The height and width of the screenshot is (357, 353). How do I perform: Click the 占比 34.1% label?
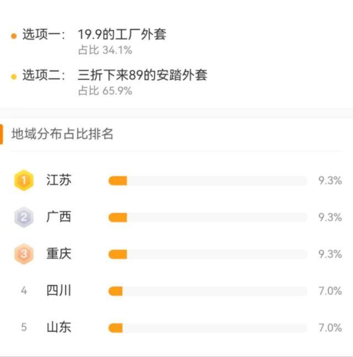[x=105, y=50]
